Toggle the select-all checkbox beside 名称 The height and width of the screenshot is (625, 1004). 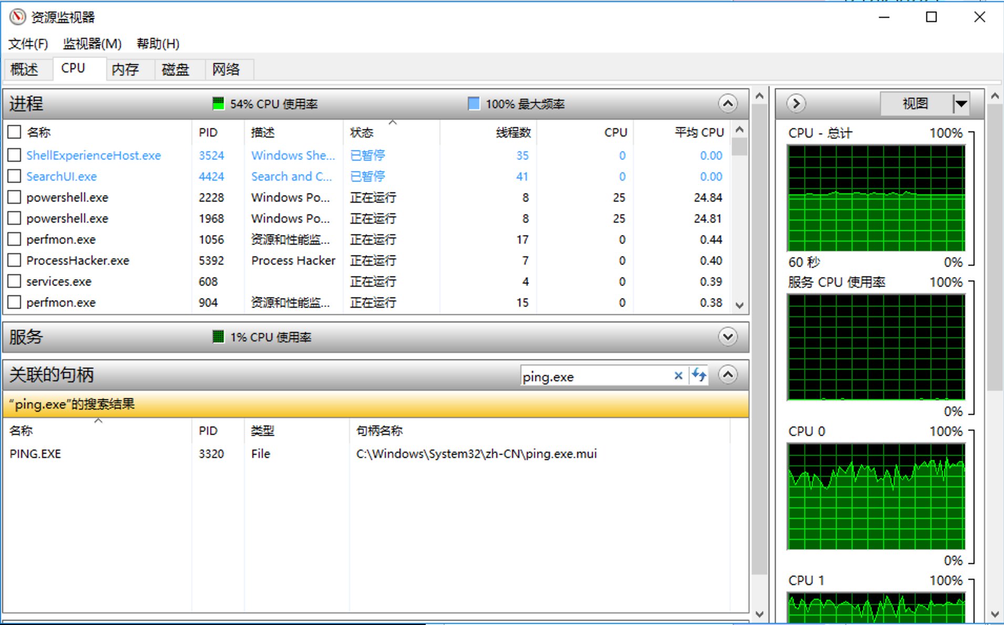point(15,132)
